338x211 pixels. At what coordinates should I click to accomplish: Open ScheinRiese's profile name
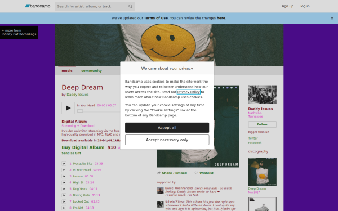click(175, 202)
